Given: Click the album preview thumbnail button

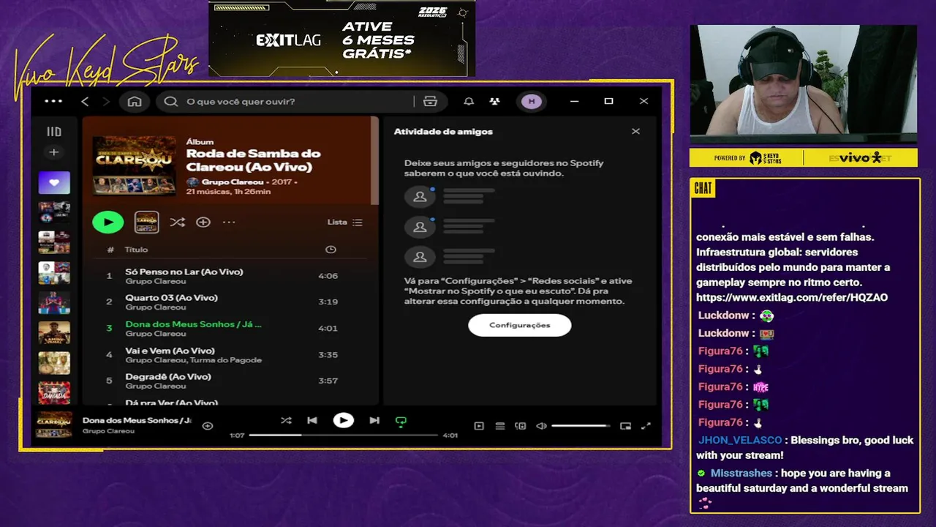Looking at the screenshot, I should tap(146, 222).
